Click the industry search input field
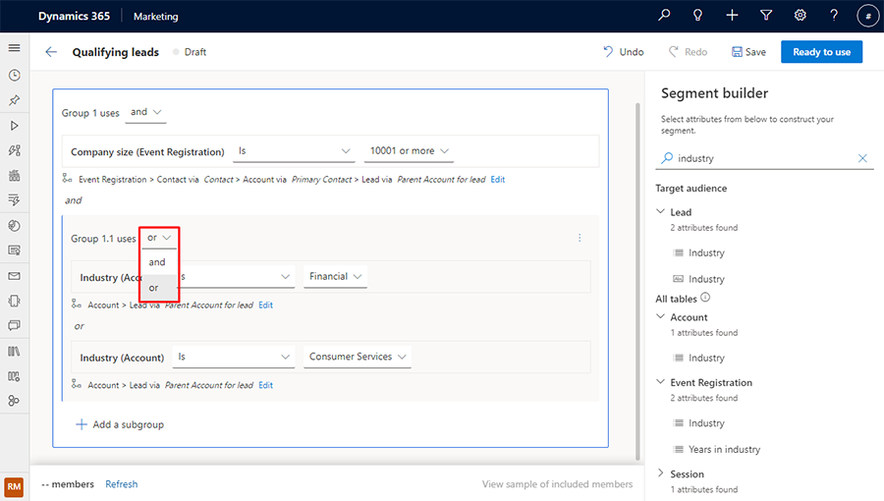The image size is (884, 501). (x=761, y=158)
